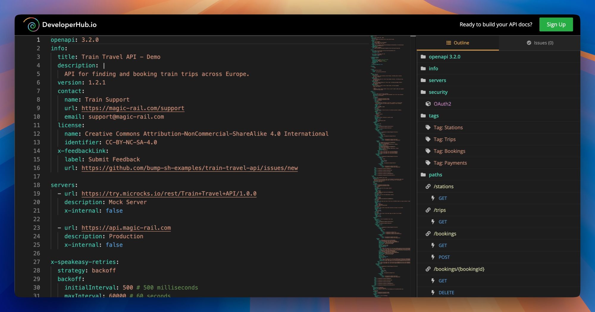The height and width of the screenshot is (312, 595).
Task: Open the GitHub train-travel-api issues link
Action: click(190, 168)
